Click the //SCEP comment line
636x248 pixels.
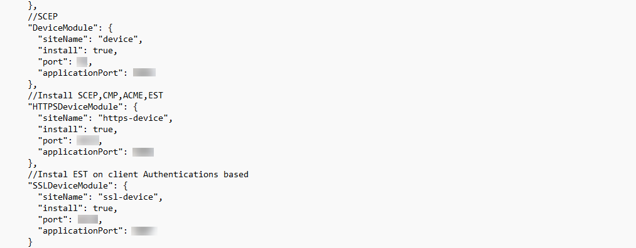[x=43, y=17]
